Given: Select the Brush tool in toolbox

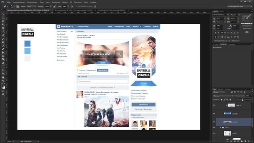Looking at the screenshot, I should 3,39.
